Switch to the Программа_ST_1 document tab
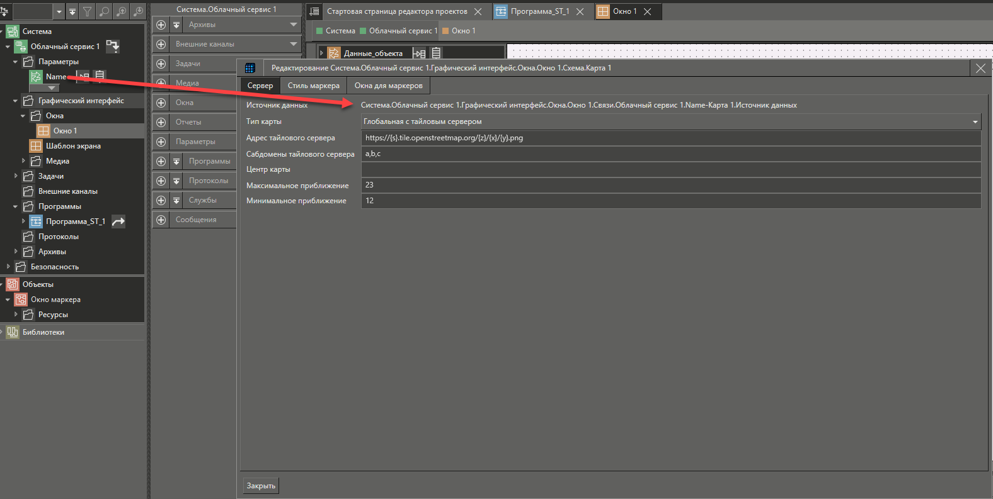The height and width of the screenshot is (499, 993). (x=539, y=11)
